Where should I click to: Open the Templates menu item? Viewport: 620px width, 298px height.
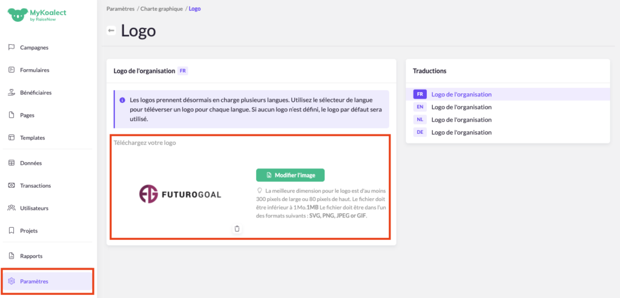(32, 137)
